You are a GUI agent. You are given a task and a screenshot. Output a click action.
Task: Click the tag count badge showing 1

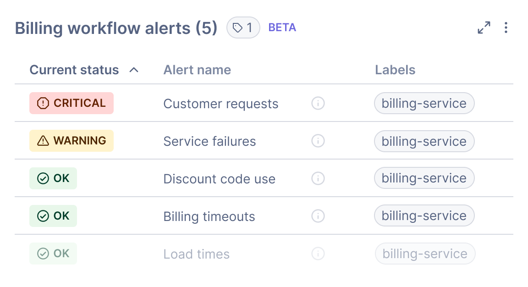[243, 28]
